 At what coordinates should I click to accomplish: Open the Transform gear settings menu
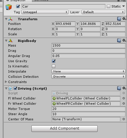click(124, 19)
